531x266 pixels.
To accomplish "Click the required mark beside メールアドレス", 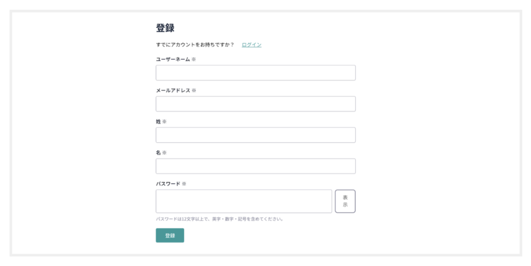I will click(x=194, y=91).
